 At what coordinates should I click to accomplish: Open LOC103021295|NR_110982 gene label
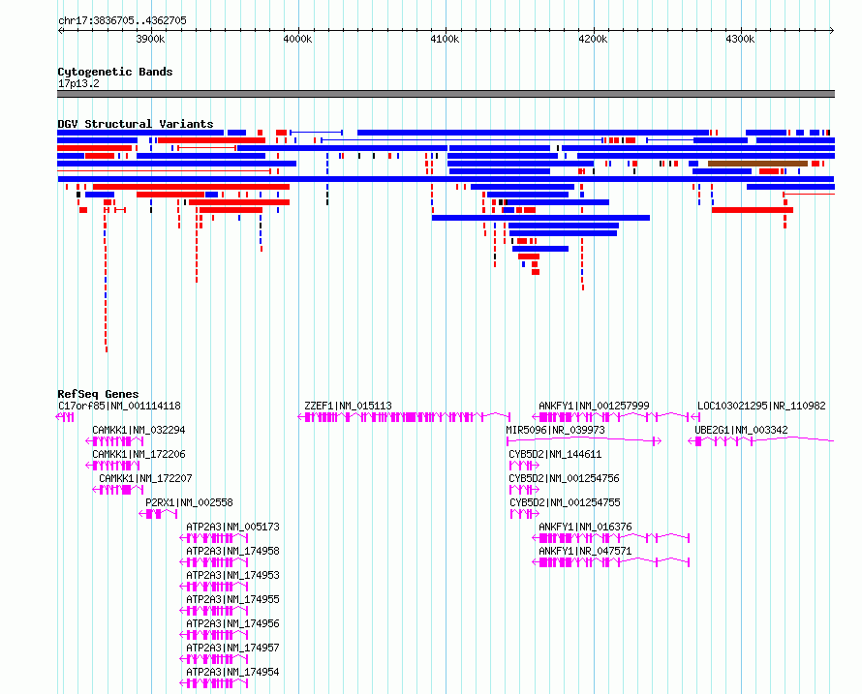pyautogui.click(x=761, y=406)
